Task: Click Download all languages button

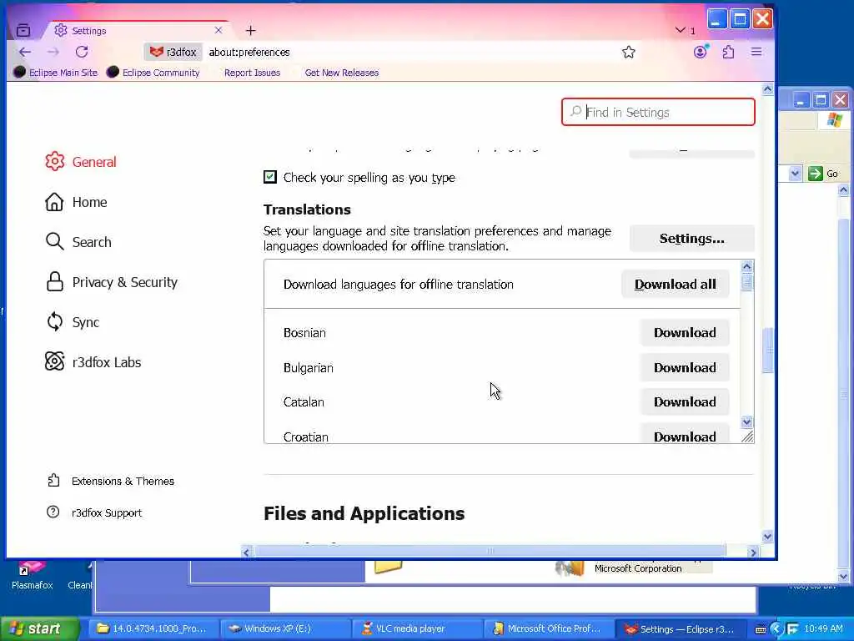Action: pyautogui.click(x=676, y=284)
